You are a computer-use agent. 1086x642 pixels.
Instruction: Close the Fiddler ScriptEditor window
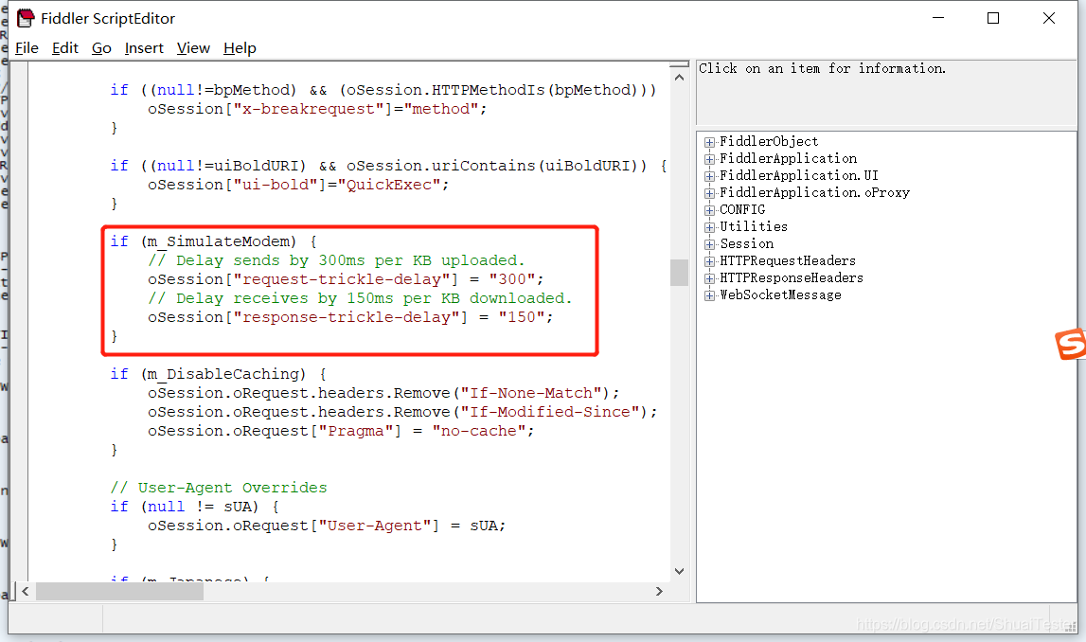pos(1048,18)
